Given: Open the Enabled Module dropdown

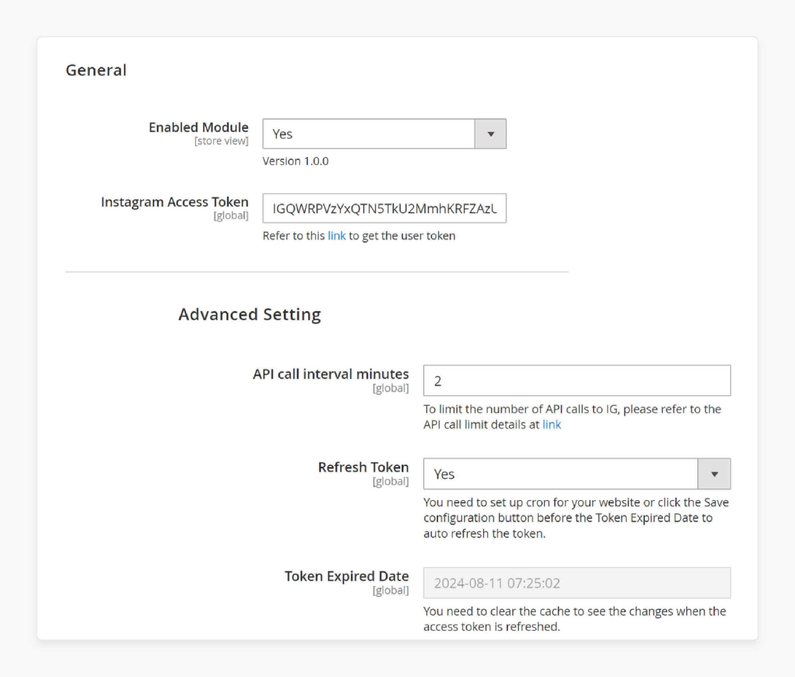Looking at the screenshot, I should click(384, 134).
